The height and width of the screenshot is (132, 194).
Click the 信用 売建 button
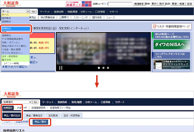(182, 4)
